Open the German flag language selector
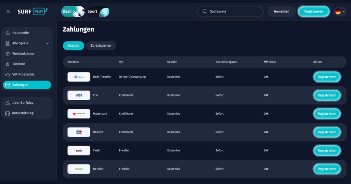The image size is (351, 184). coord(340,11)
